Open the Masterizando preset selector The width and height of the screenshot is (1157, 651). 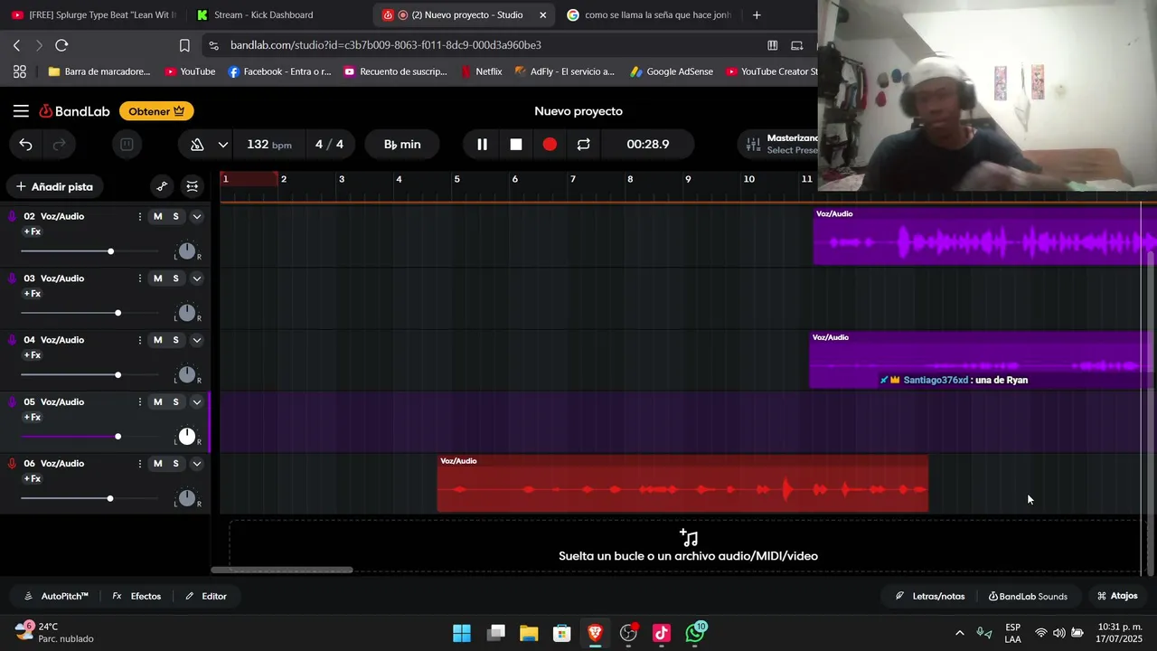779,145
